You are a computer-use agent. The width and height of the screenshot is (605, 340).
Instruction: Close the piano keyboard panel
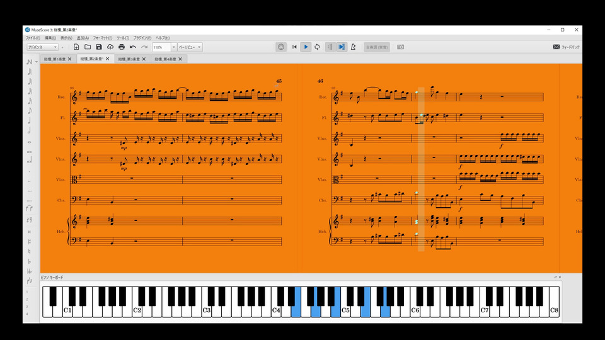click(560, 277)
